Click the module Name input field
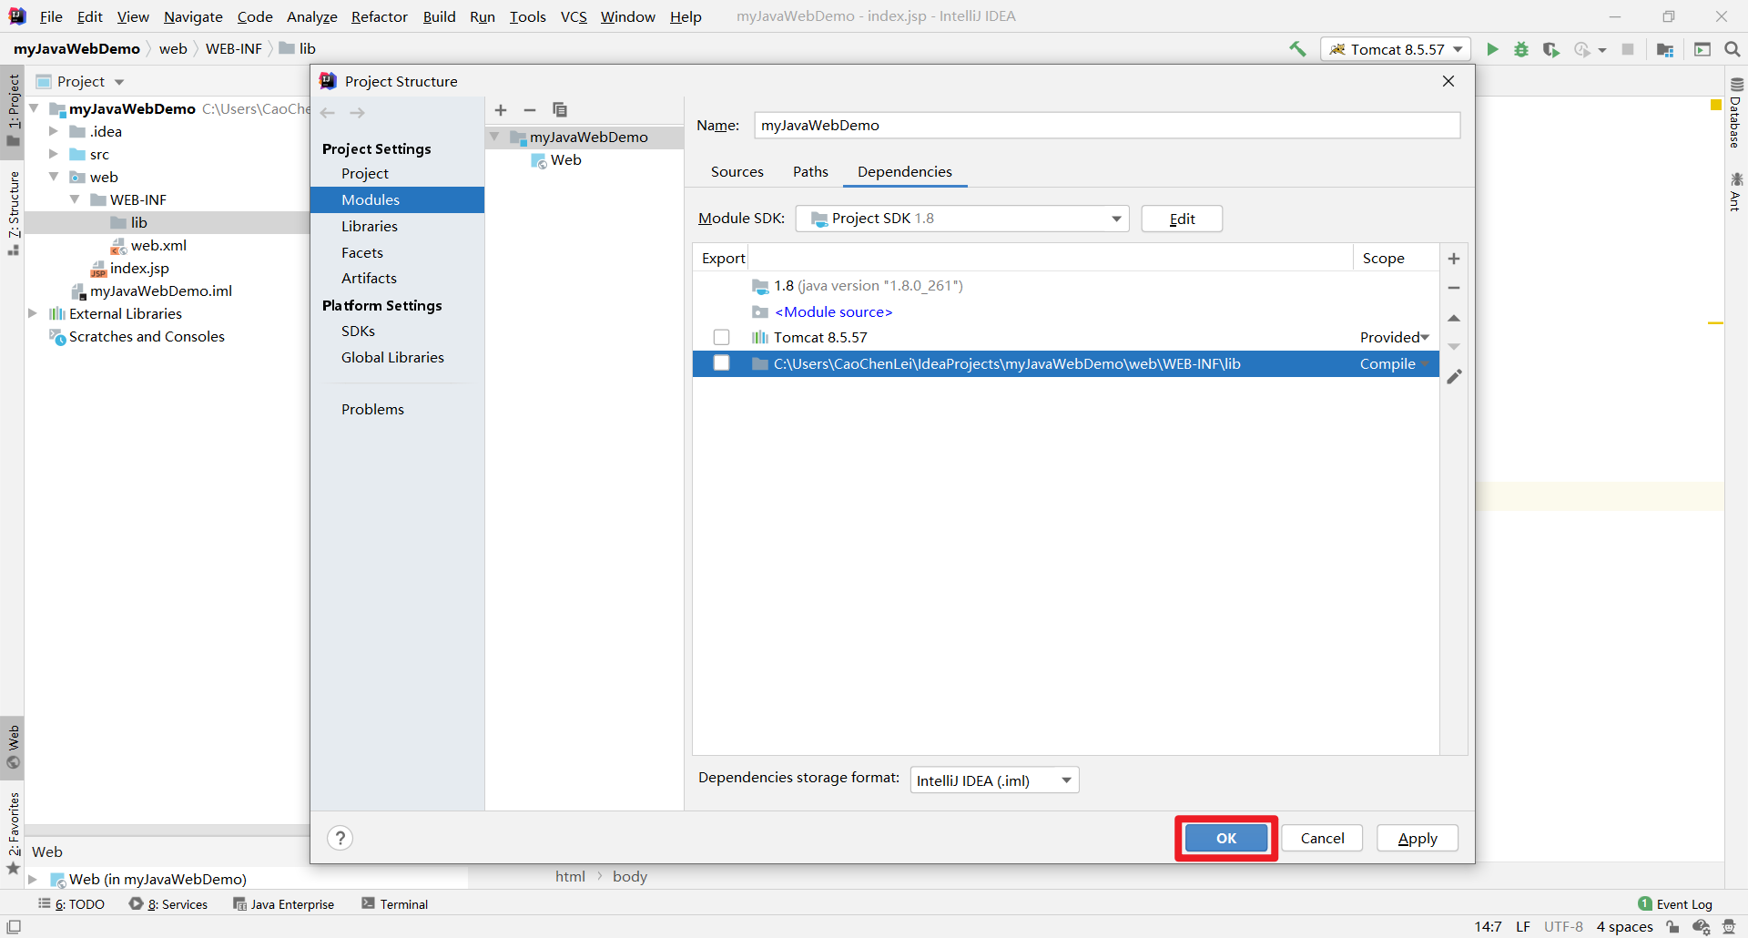The width and height of the screenshot is (1748, 938). 1107,126
